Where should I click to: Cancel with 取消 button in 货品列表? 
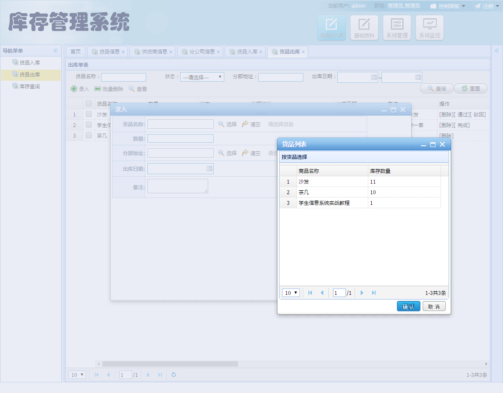434,306
